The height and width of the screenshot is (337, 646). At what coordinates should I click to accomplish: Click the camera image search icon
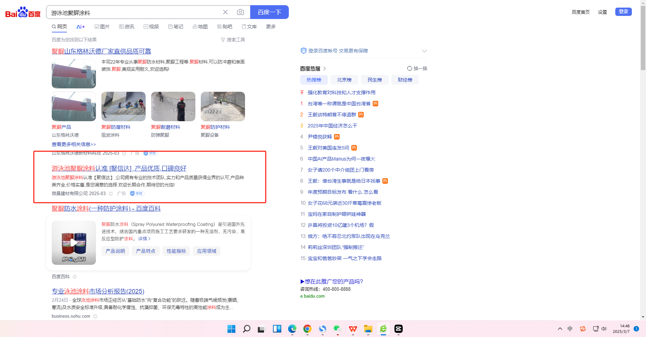tap(241, 12)
